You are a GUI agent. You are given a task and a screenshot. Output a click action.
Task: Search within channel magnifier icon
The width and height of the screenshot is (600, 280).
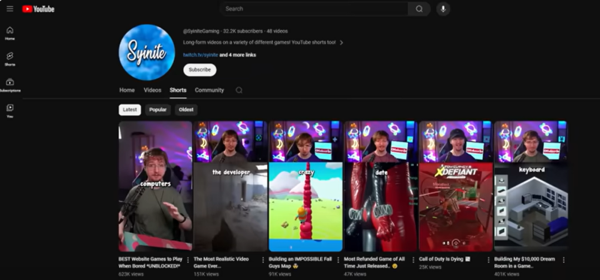coord(239,90)
